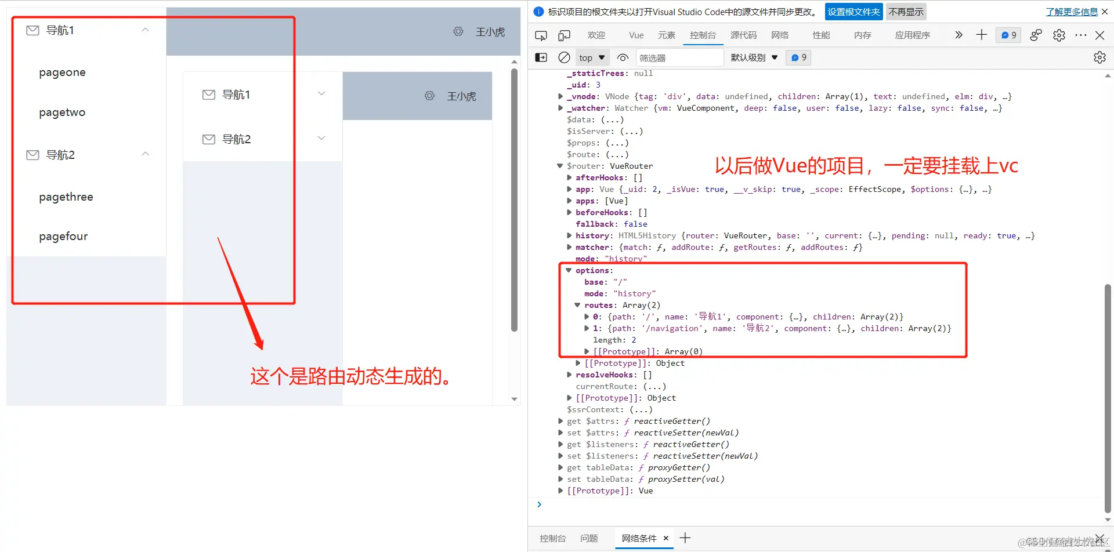
Task: Expand route 0 with path '/'
Action: click(x=587, y=317)
